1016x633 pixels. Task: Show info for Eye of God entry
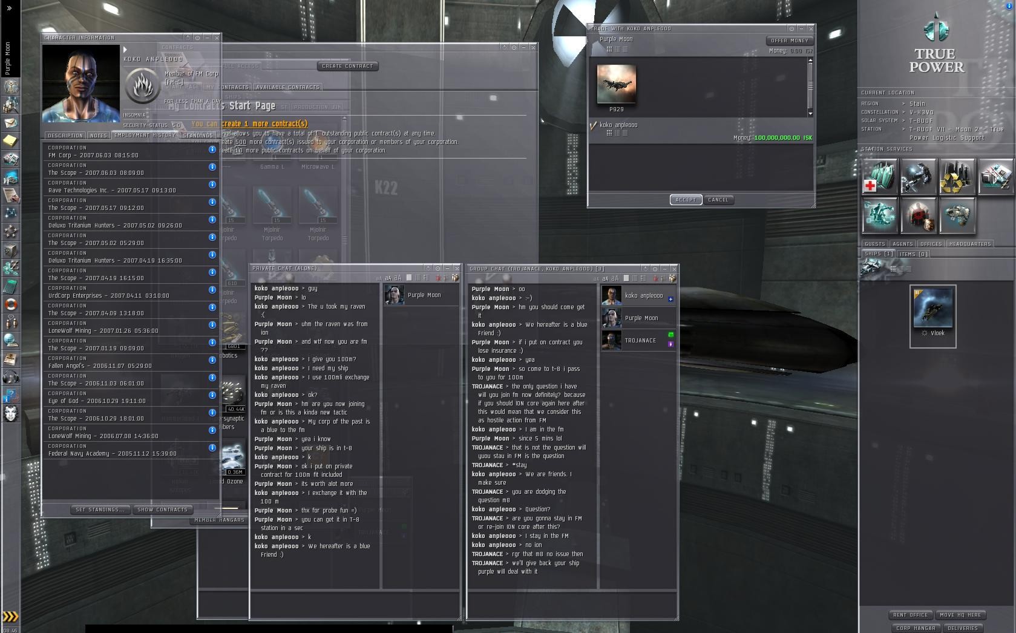(x=212, y=395)
